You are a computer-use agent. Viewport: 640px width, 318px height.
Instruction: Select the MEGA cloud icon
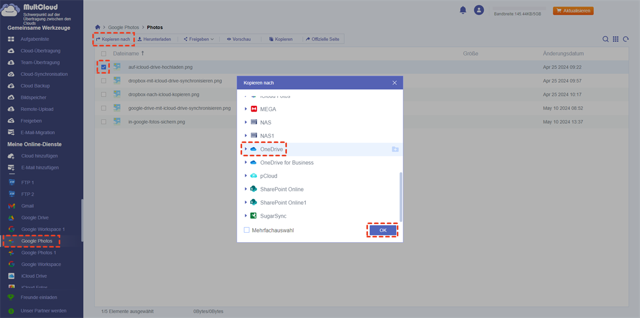tap(254, 109)
